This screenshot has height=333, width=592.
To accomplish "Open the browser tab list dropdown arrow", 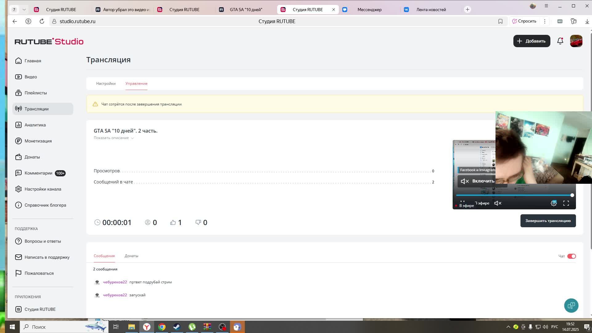I will pyautogui.click(x=24, y=10).
